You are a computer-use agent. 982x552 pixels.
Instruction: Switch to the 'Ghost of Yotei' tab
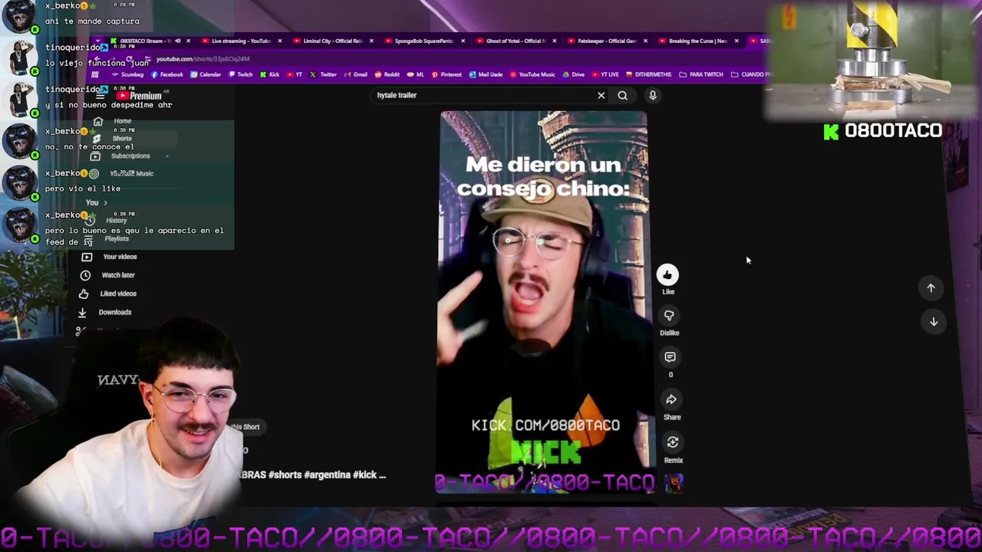tap(515, 41)
